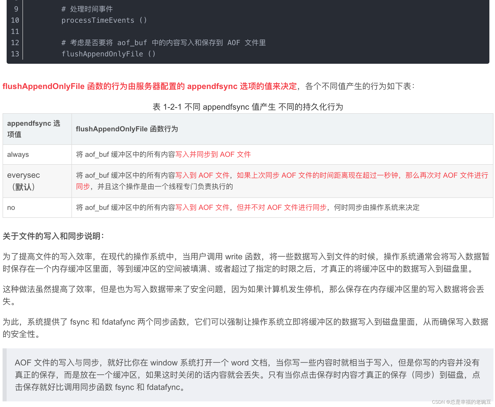Click processTimeEvents () on code line 10
This screenshot has width=495, height=407.
click(x=104, y=20)
